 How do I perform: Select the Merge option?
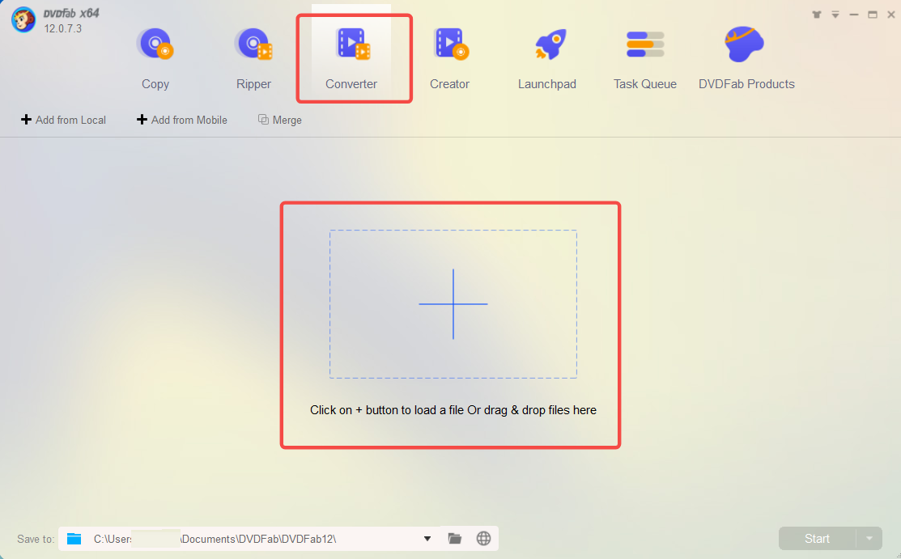pyautogui.click(x=279, y=120)
